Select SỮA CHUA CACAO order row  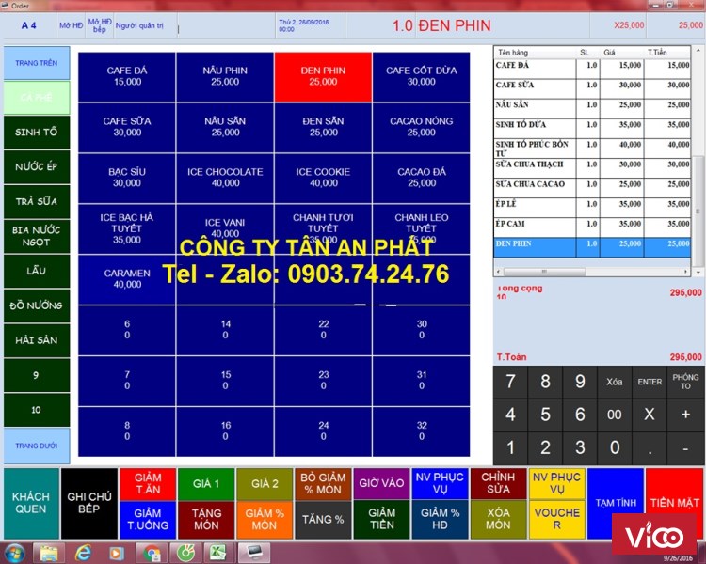click(592, 187)
